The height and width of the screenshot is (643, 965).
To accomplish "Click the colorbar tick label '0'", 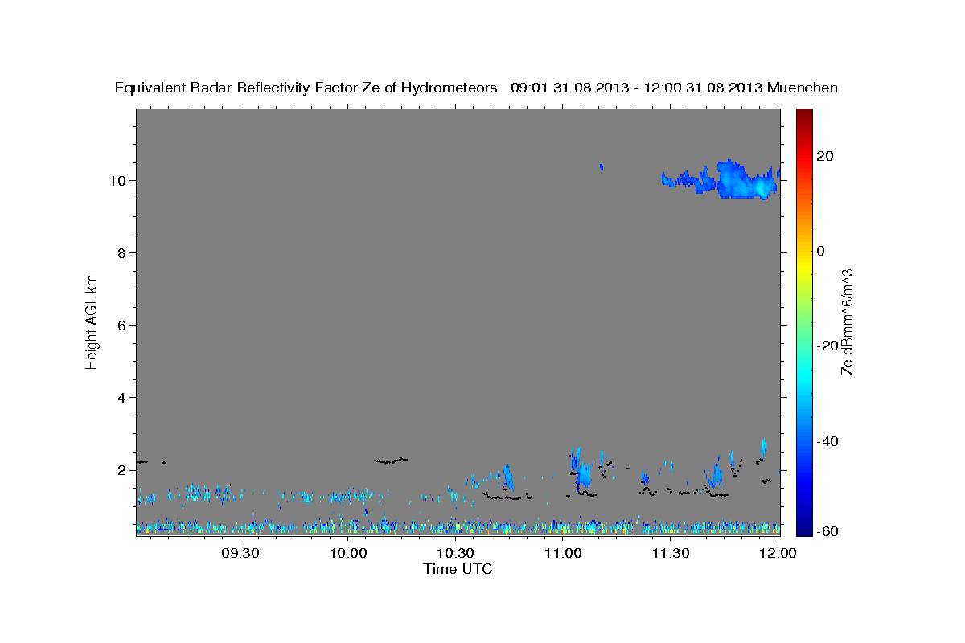I will tap(821, 251).
